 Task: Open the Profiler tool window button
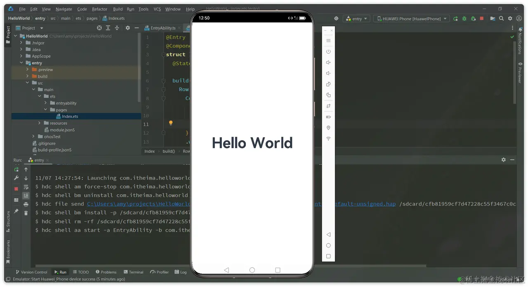(160, 272)
